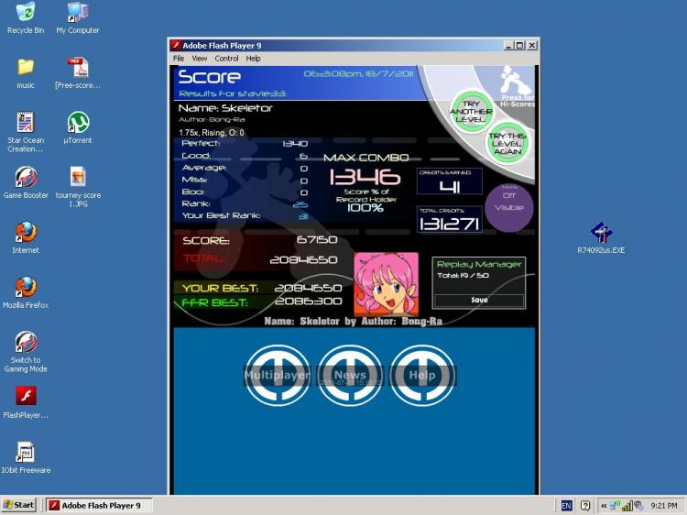Open the Star Ocean Creation document icon

[26, 132]
